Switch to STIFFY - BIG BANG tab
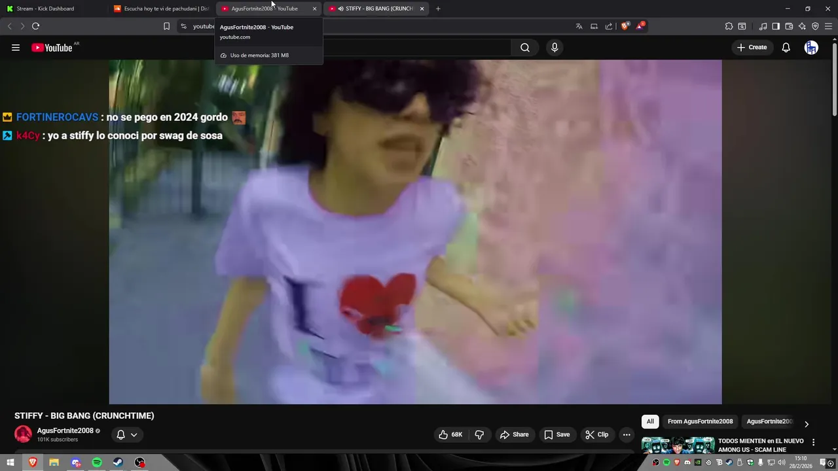This screenshot has height=471, width=838. pyautogui.click(x=376, y=9)
